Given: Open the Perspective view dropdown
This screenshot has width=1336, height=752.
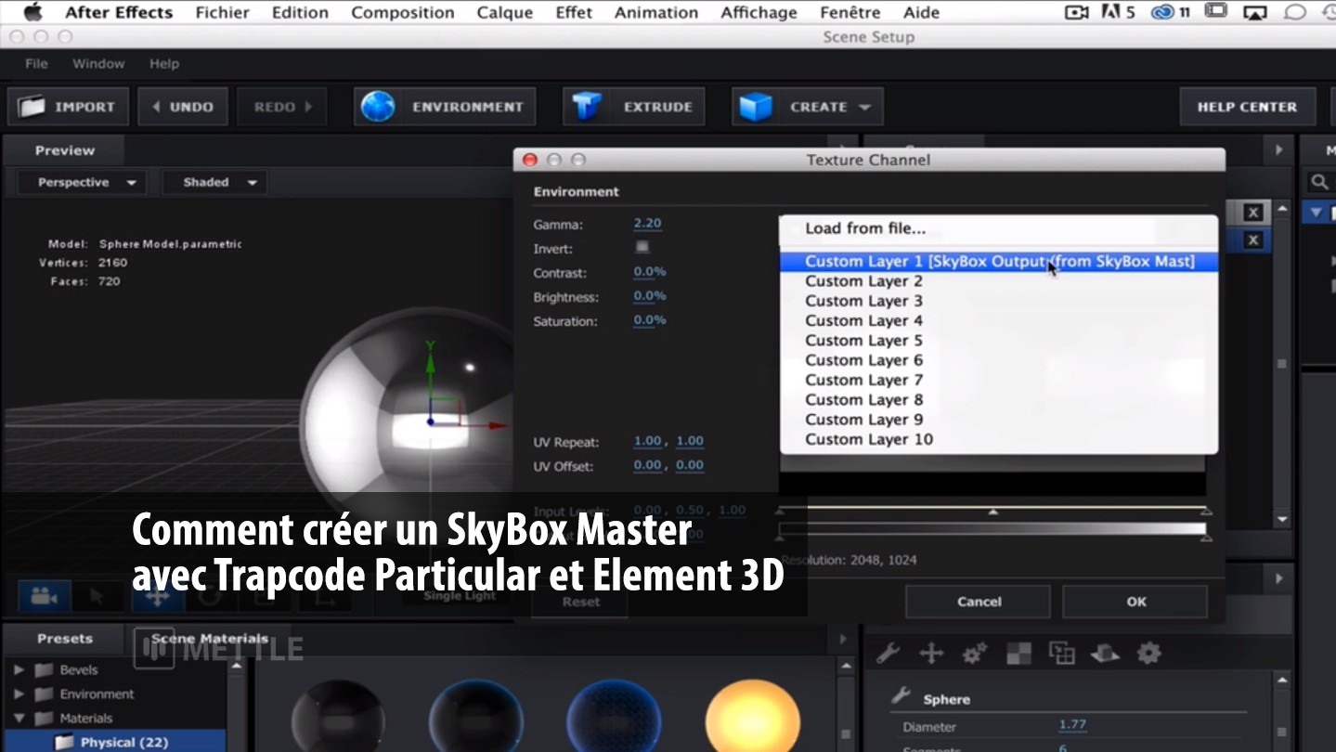Looking at the screenshot, I should [86, 182].
